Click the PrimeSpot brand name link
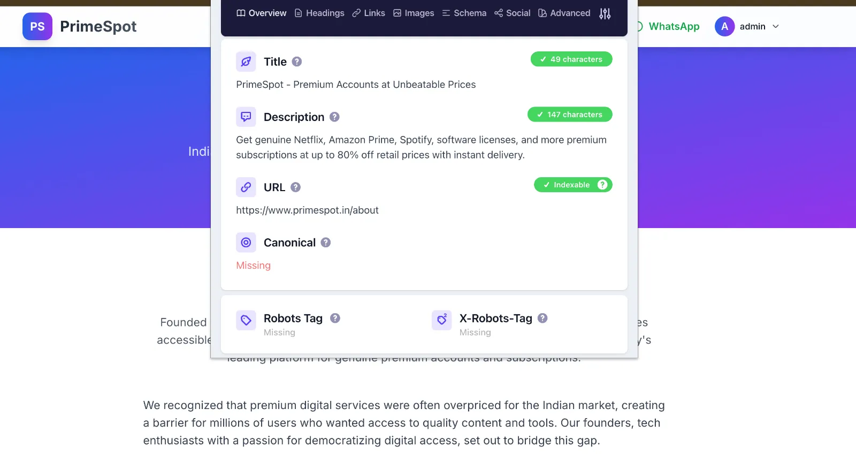This screenshot has height=454, width=856. [98, 26]
